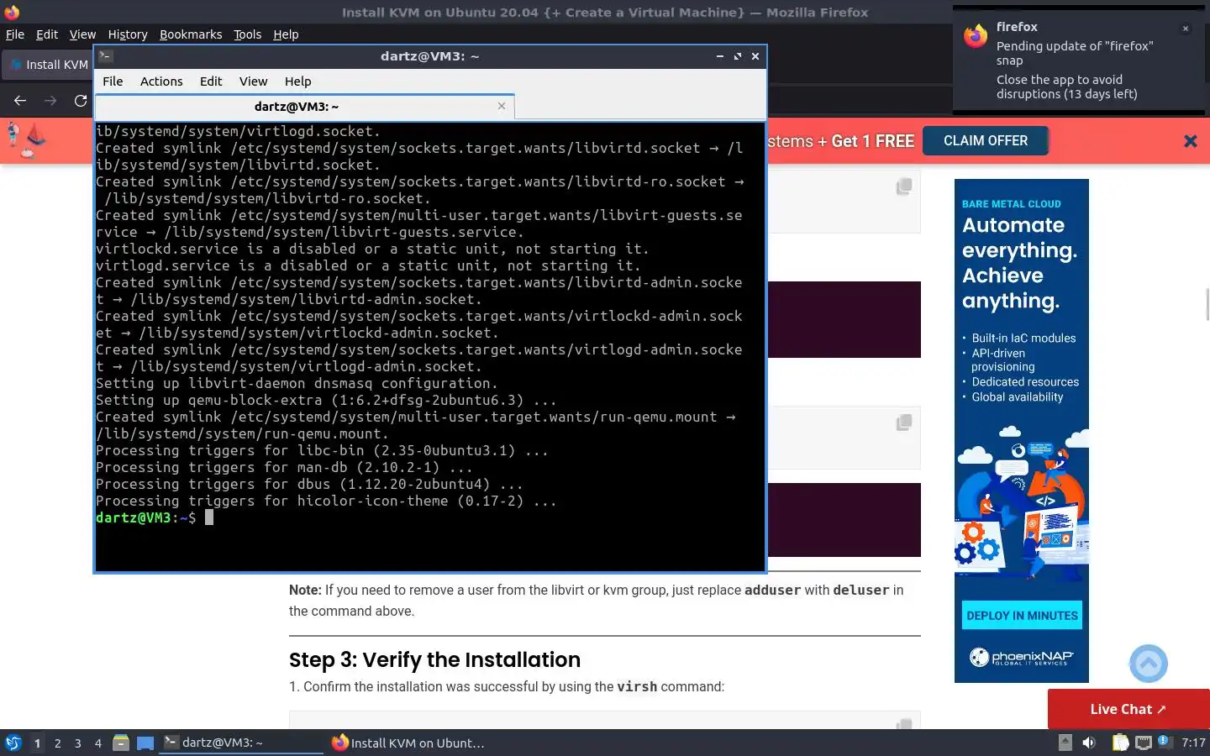
Task: Copy code from middle code block icon
Action: click(904, 423)
